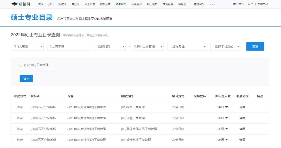Open the 选择门类 dropdown
Viewport: 281px width, 148px height.
click(109, 46)
